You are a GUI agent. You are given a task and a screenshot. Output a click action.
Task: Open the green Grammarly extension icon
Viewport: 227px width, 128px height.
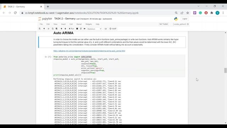[x=200, y=13]
